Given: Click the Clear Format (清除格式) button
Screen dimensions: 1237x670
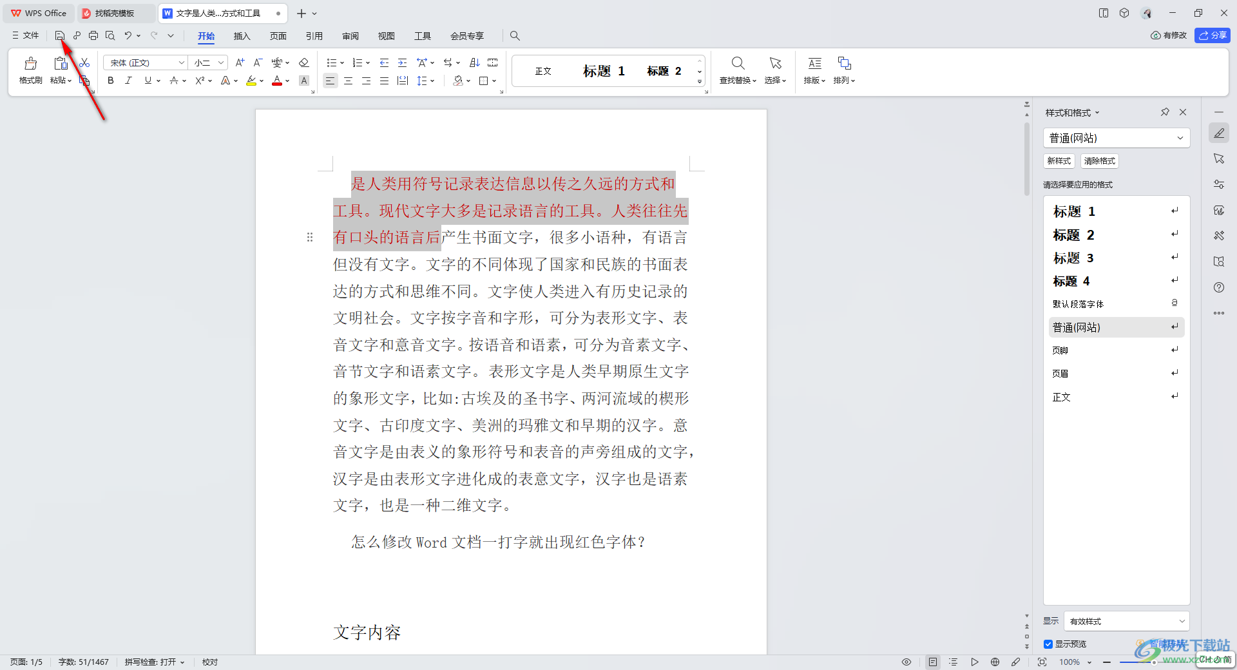Looking at the screenshot, I should coord(1099,161).
